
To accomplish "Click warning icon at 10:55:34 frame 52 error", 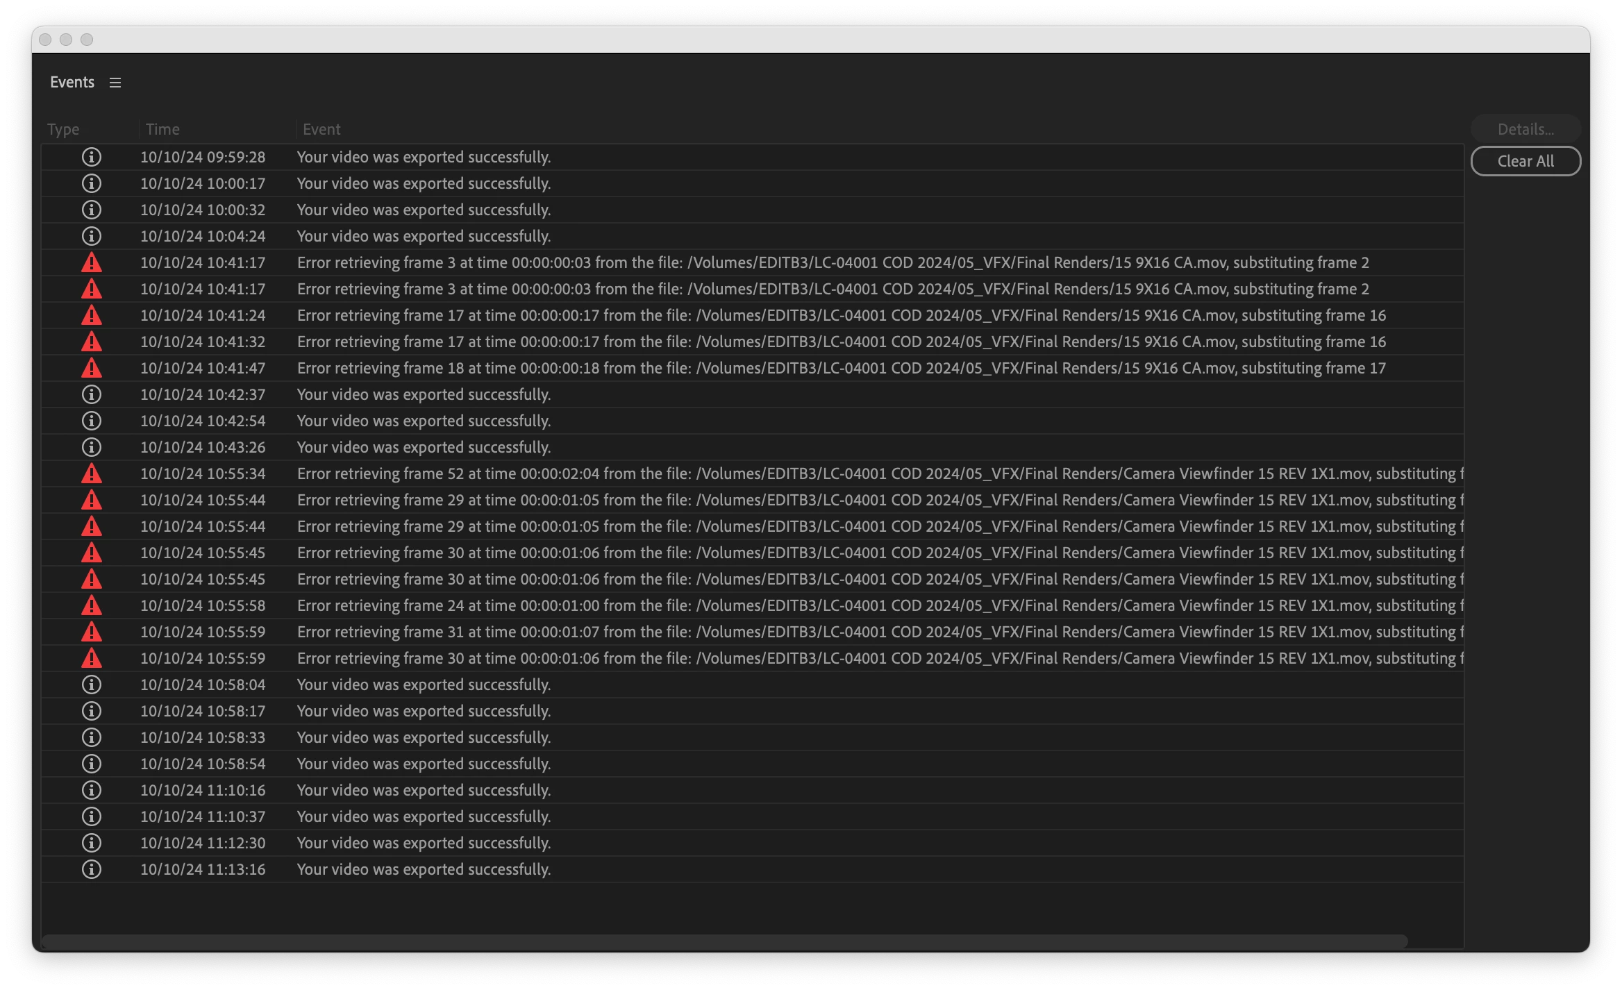I will 91,473.
